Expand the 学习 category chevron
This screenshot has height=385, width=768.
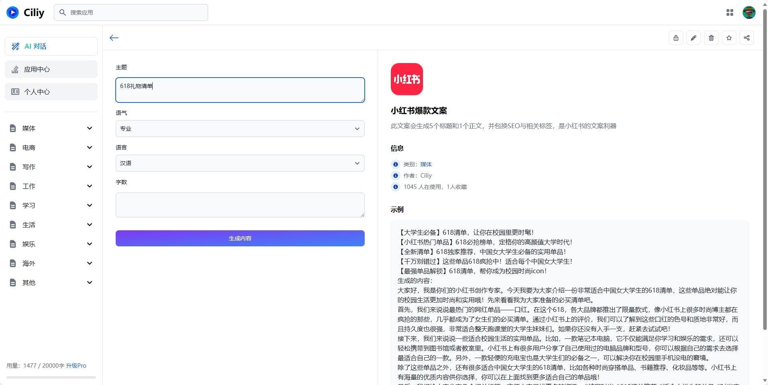coord(90,205)
